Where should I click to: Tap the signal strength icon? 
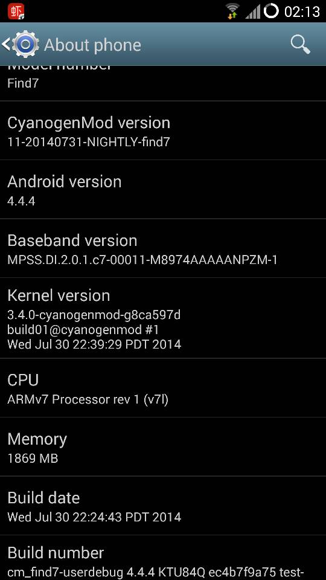tap(253, 12)
